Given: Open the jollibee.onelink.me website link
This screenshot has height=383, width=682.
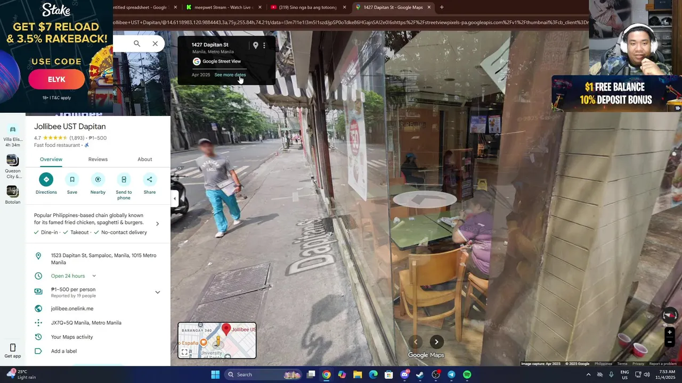Looking at the screenshot, I should pyautogui.click(x=72, y=309).
